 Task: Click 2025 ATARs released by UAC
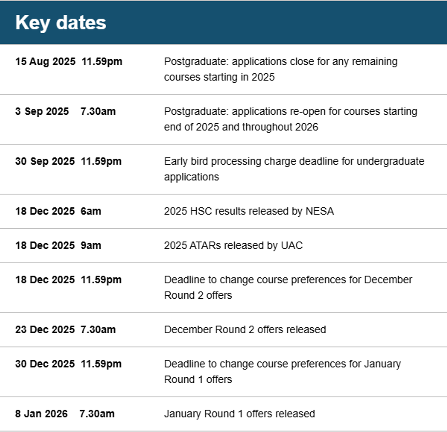pyautogui.click(x=234, y=245)
